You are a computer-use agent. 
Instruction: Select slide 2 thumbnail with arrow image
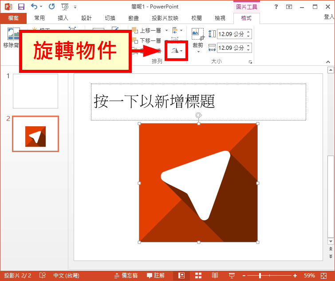pyautogui.click(x=35, y=134)
